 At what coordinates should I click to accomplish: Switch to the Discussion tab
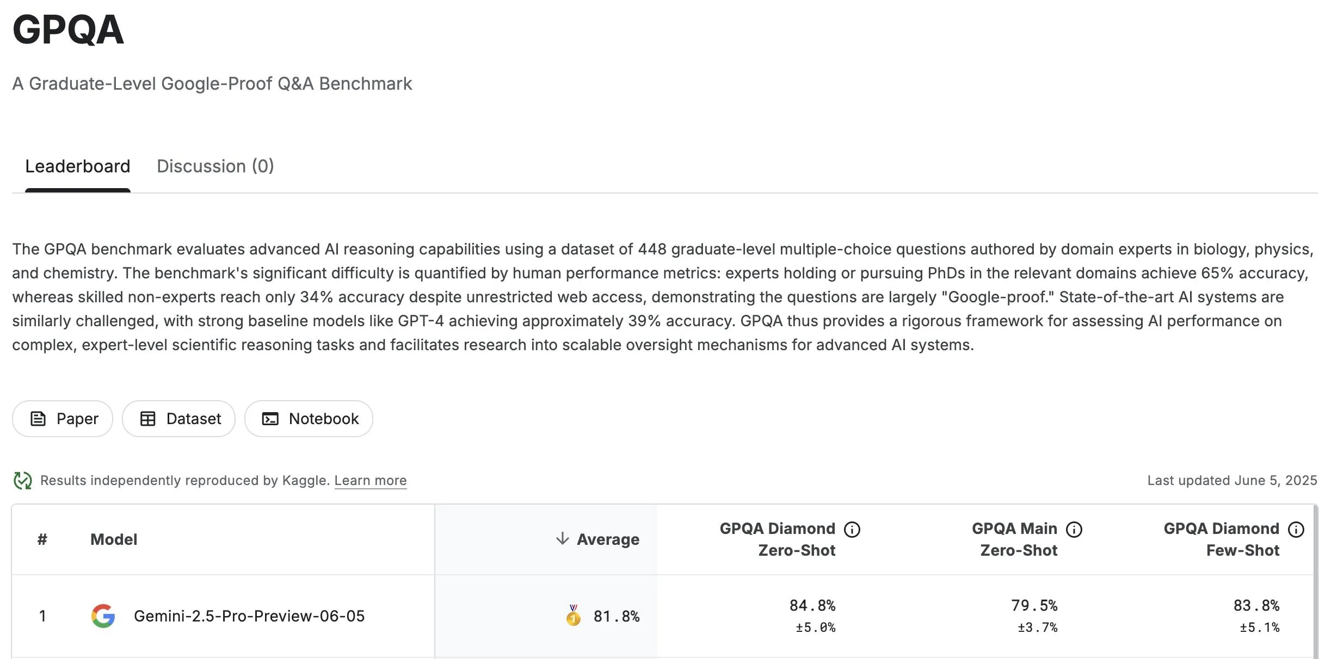point(215,166)
